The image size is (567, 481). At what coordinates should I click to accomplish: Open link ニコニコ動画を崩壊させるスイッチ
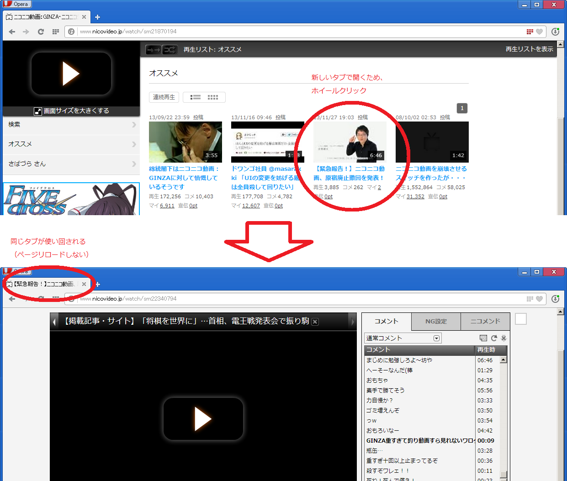click(x=431, y=173)
